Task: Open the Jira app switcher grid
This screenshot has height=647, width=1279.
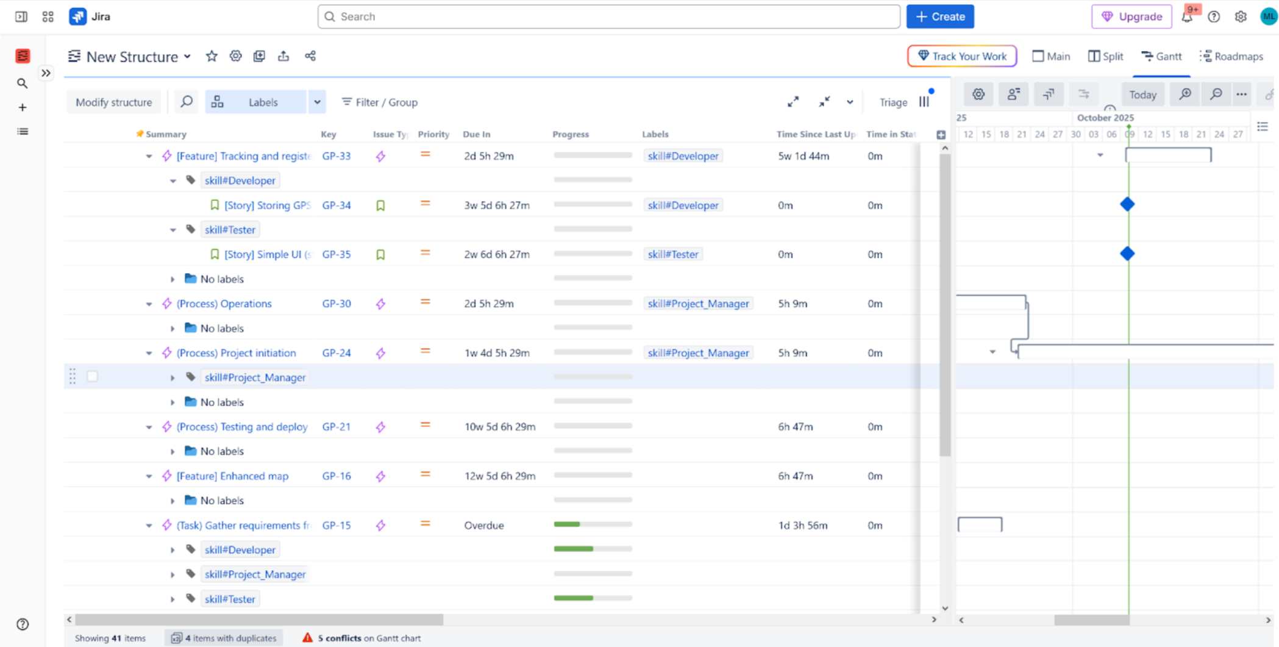Action: 48,16
